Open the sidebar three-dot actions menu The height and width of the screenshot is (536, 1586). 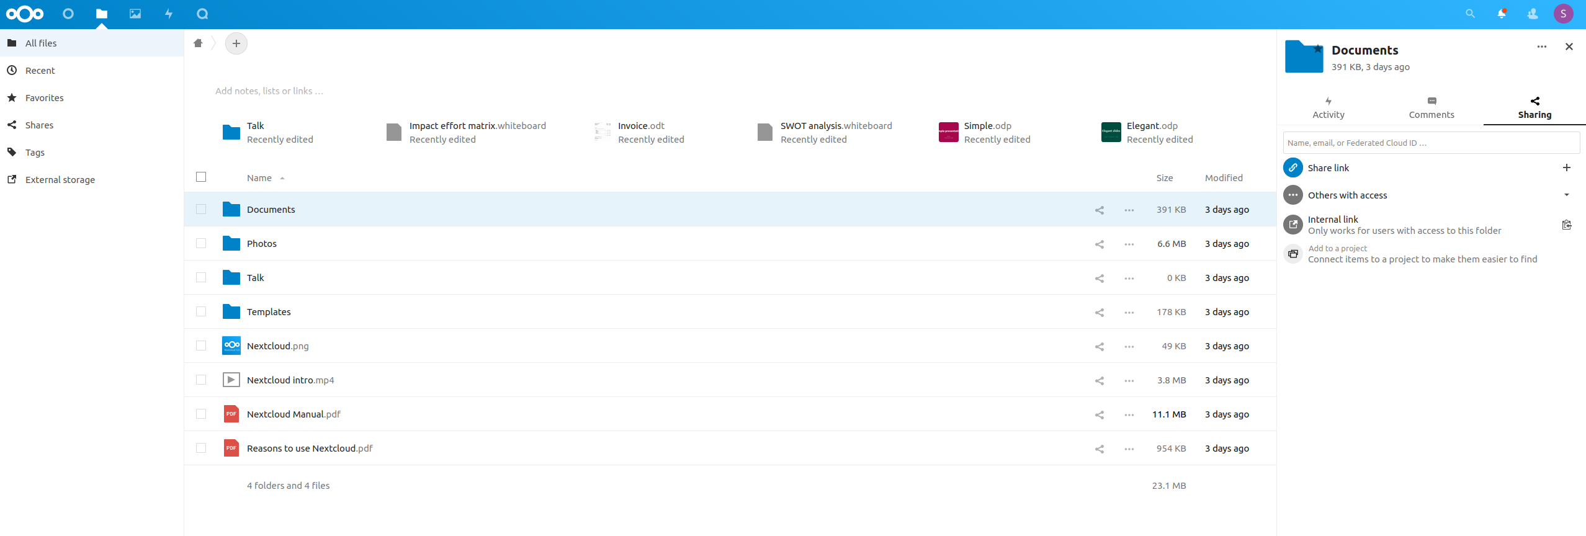click(1542, 47)
